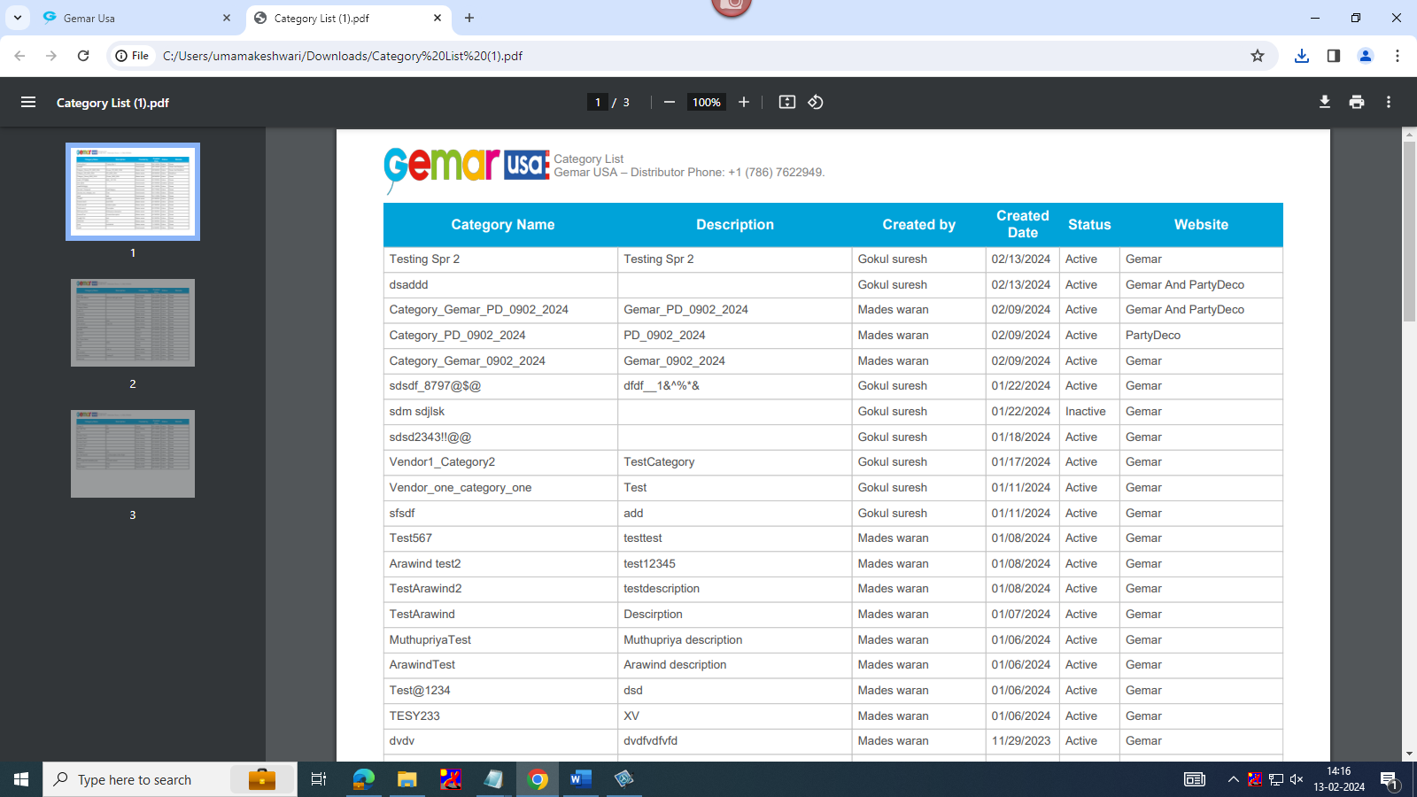Zoom out using the minus icon

point(670,102)
